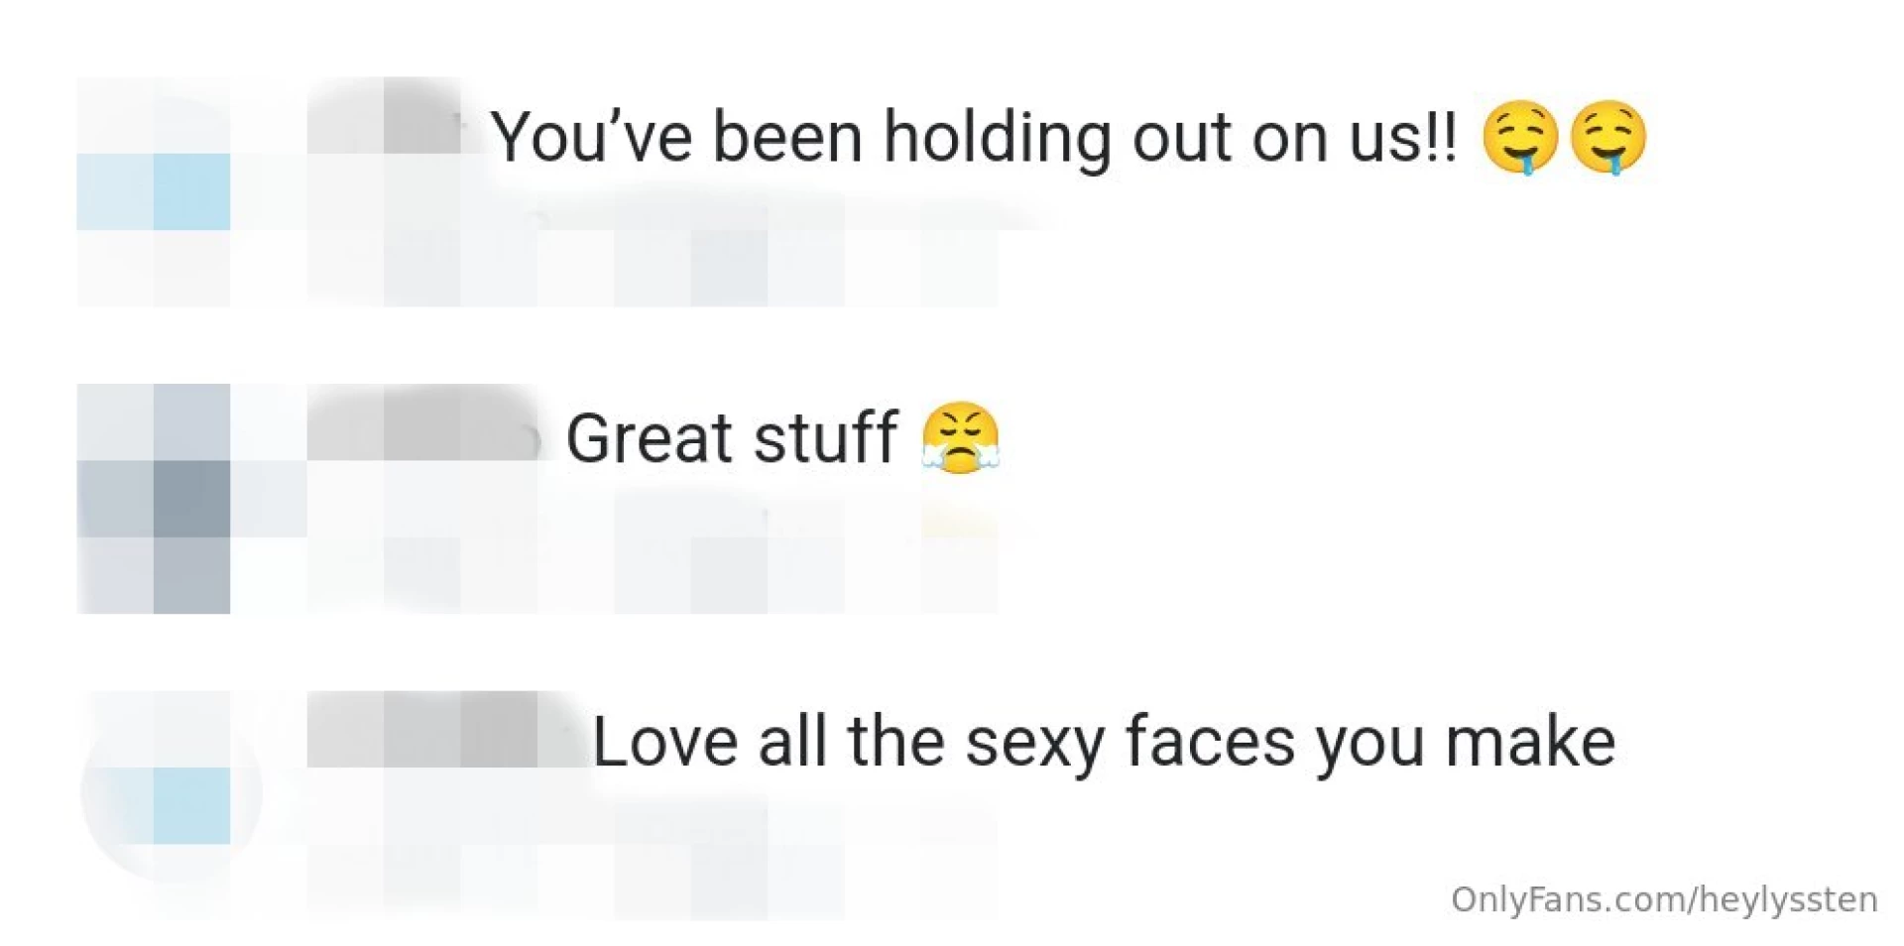The image size is (1904, 946).
Task: Click the faint yellow reaction under angry emoji
Action: (x=958, y=523)
